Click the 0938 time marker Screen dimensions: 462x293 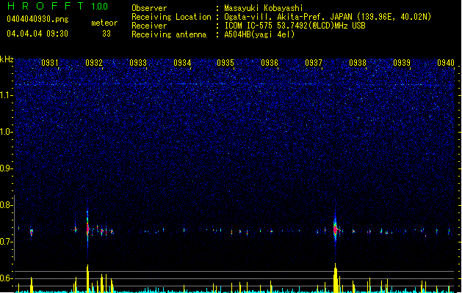click(x=358, y=63)
